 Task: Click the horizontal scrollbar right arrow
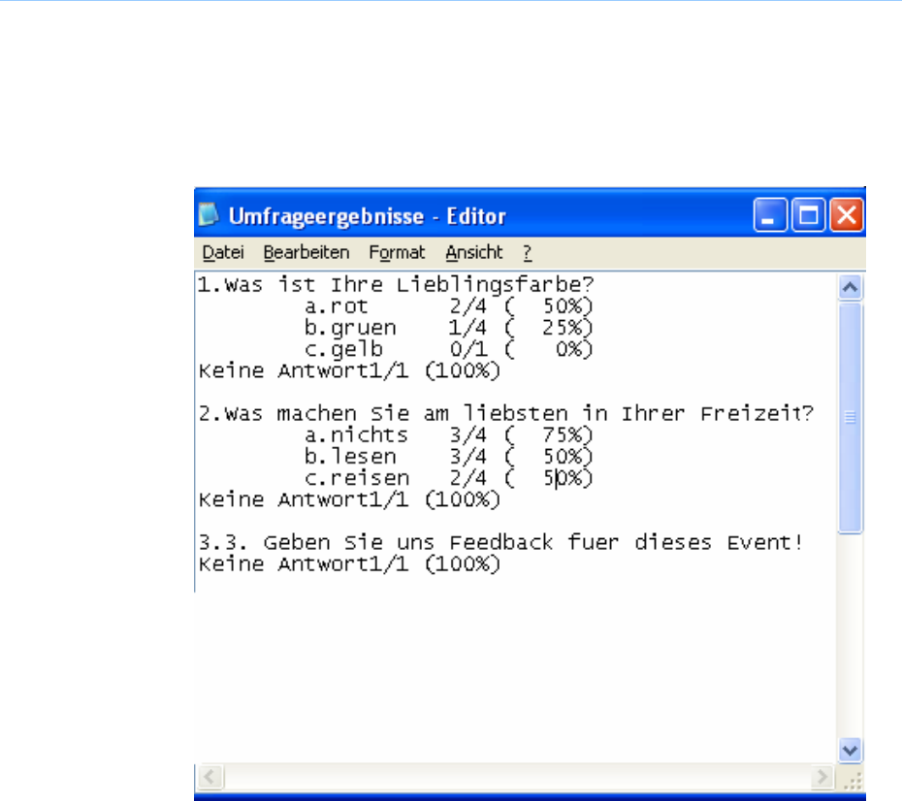pos(822,777)
